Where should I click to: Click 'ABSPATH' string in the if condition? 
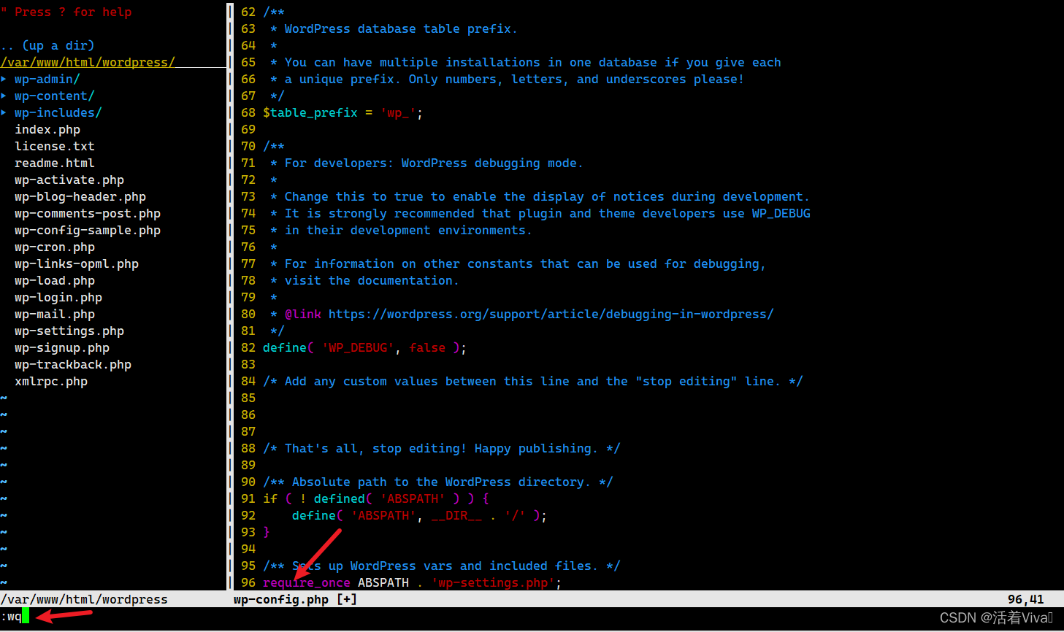pos(413,498)
